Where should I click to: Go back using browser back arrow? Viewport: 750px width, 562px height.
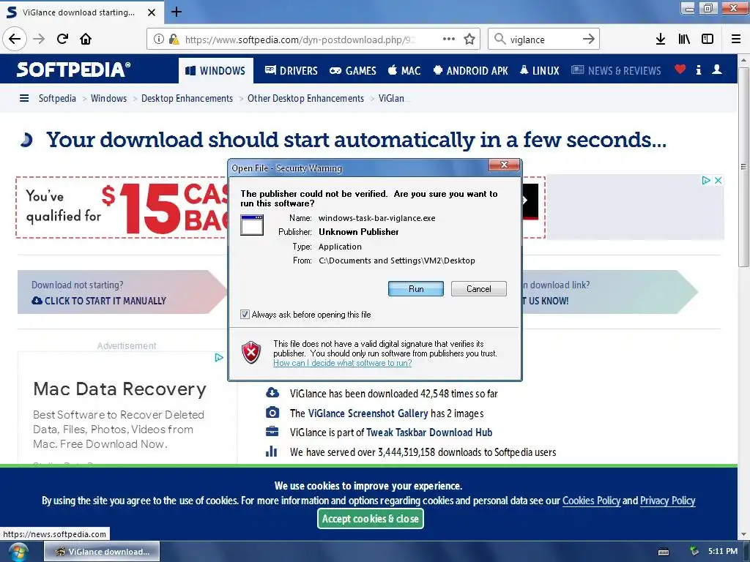tap(15, 39)
